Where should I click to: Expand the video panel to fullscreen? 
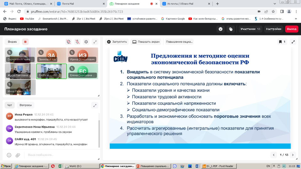click(95, 42)
